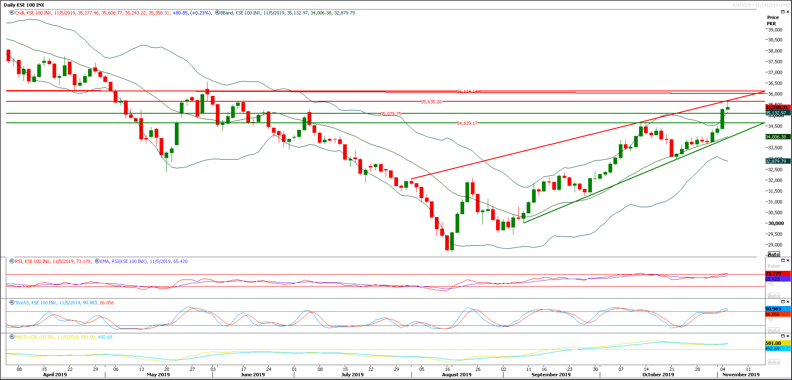Open the MACD indicator properties icon

pos(11,337)
